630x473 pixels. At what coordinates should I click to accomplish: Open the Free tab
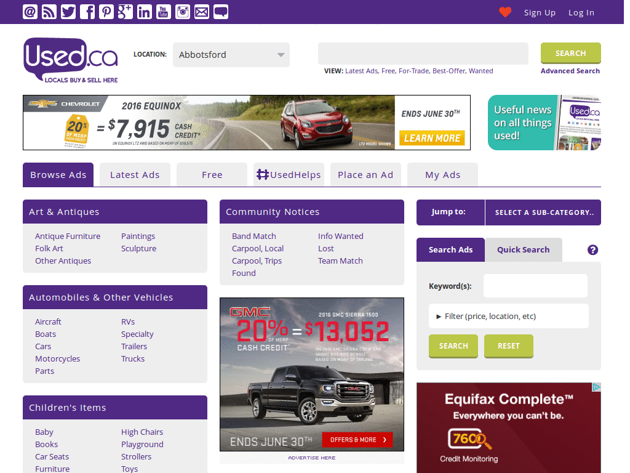point(212,174)
